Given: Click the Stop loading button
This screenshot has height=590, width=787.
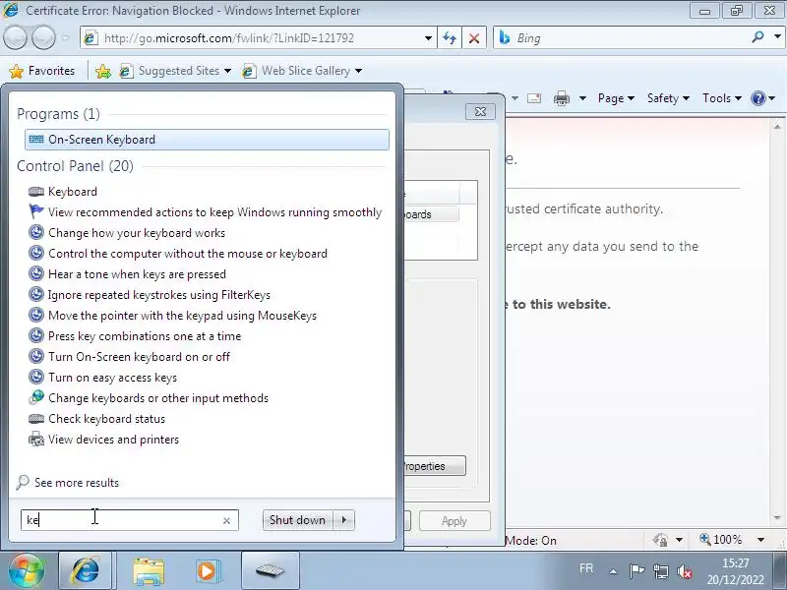Looking at the screenshot, I should coord(474,38).
